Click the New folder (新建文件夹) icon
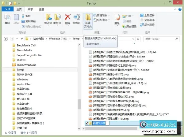184x137 pixels. (88, 17)
